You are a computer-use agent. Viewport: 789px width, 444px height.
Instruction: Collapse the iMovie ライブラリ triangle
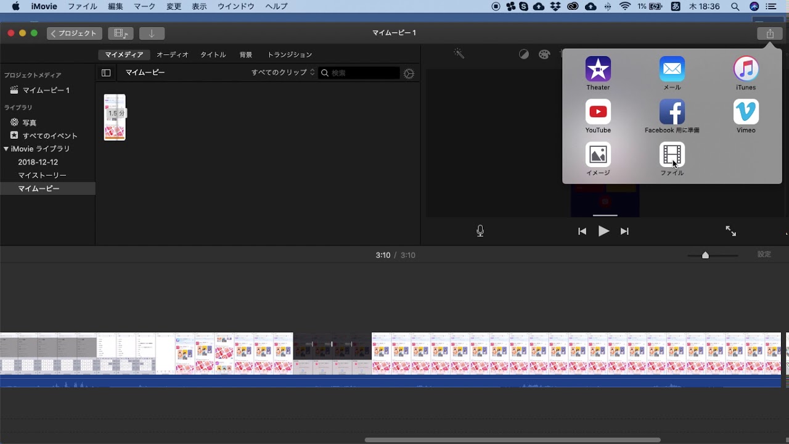click(6, 149)
